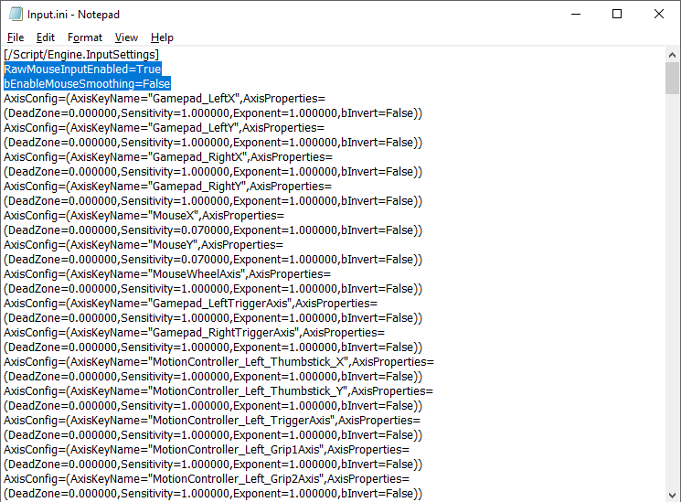Close the Input.ini Notepad window
Screen dimensions: 681x502
point(658,14)
